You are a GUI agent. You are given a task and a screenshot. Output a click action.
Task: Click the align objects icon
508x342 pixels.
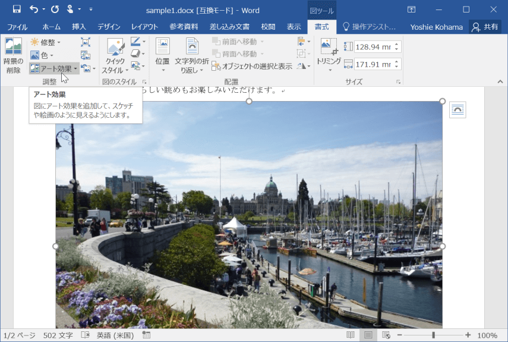[x=302, y=42]
